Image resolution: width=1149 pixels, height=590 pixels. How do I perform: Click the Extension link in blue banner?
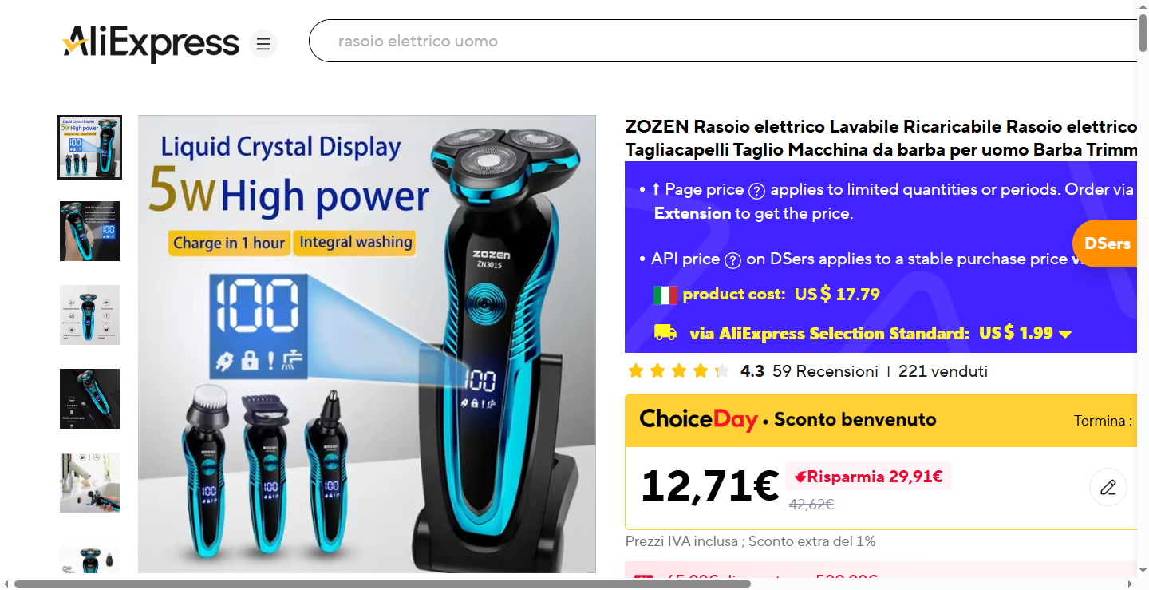(693, 213)
